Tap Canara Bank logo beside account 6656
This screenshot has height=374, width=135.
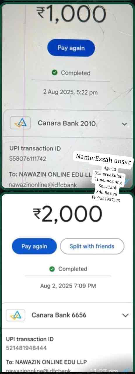click(x=14, y=315)
